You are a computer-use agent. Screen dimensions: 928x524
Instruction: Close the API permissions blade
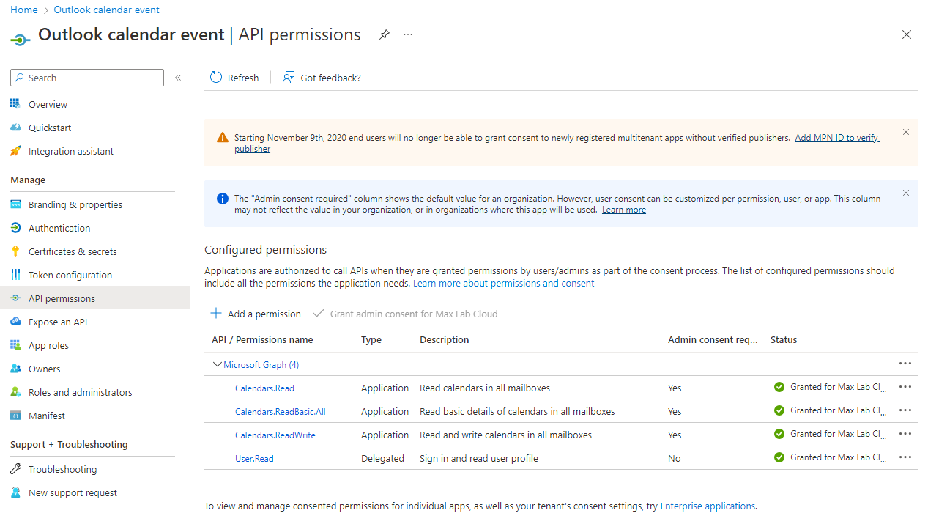[x=907, y=34]
